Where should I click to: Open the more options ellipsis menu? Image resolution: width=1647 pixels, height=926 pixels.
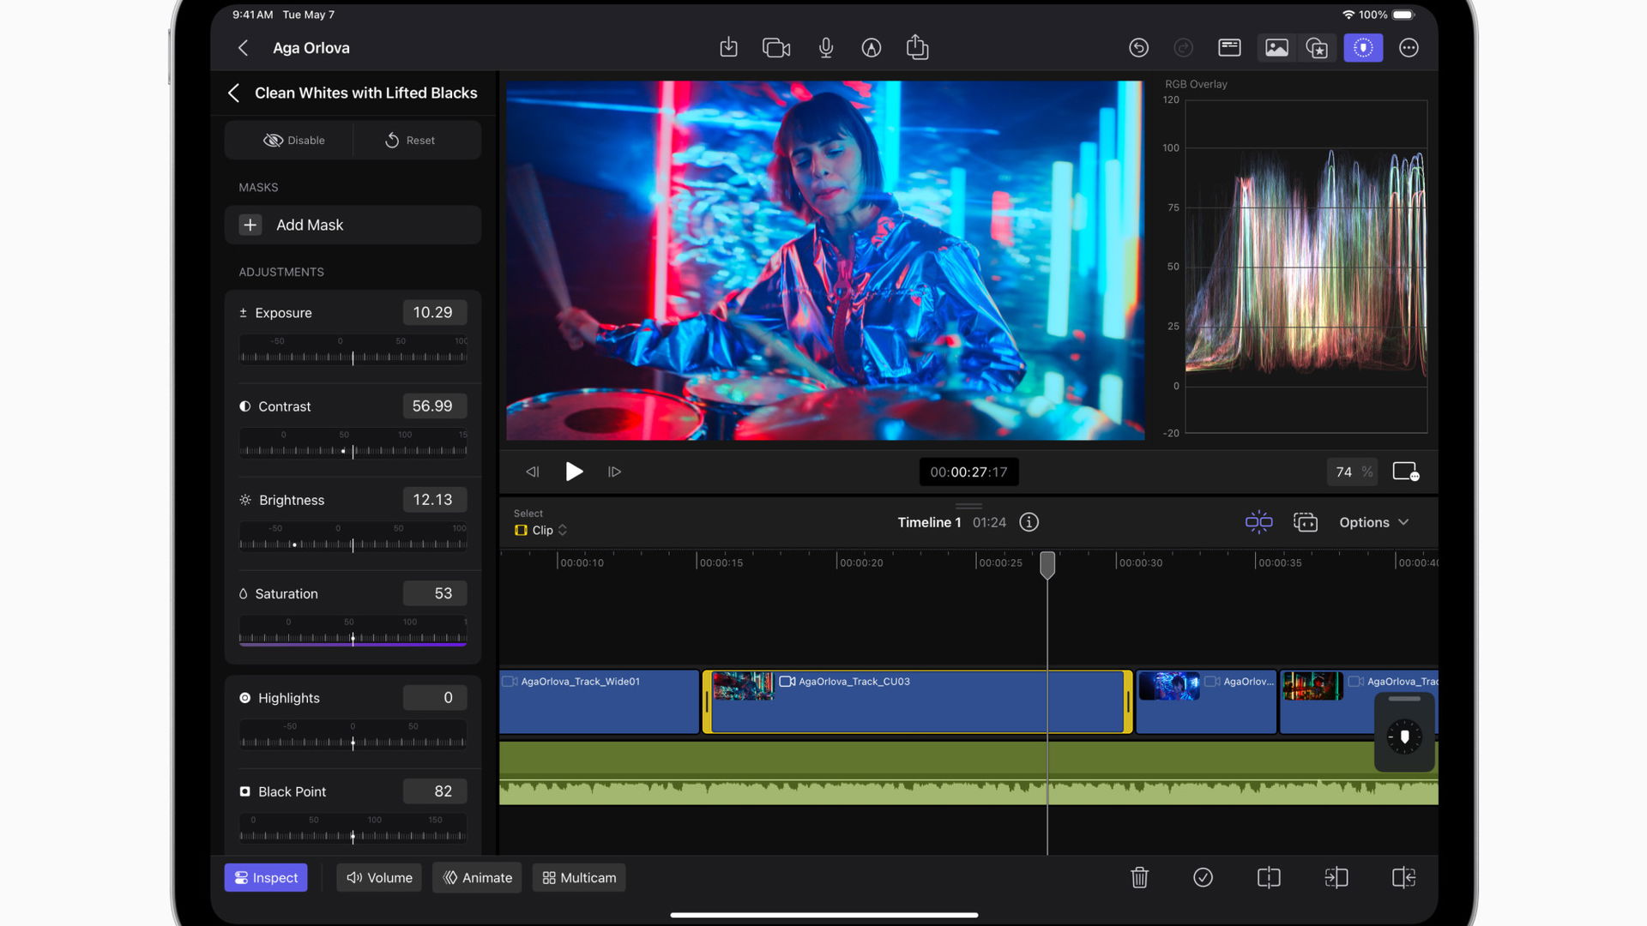(x=1409, y=48)
